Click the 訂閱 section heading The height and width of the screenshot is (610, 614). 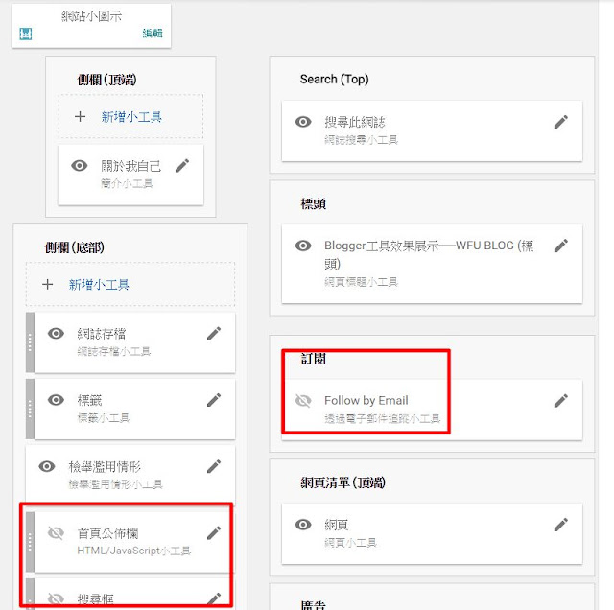pyautogui.click(x=314, y=359)
